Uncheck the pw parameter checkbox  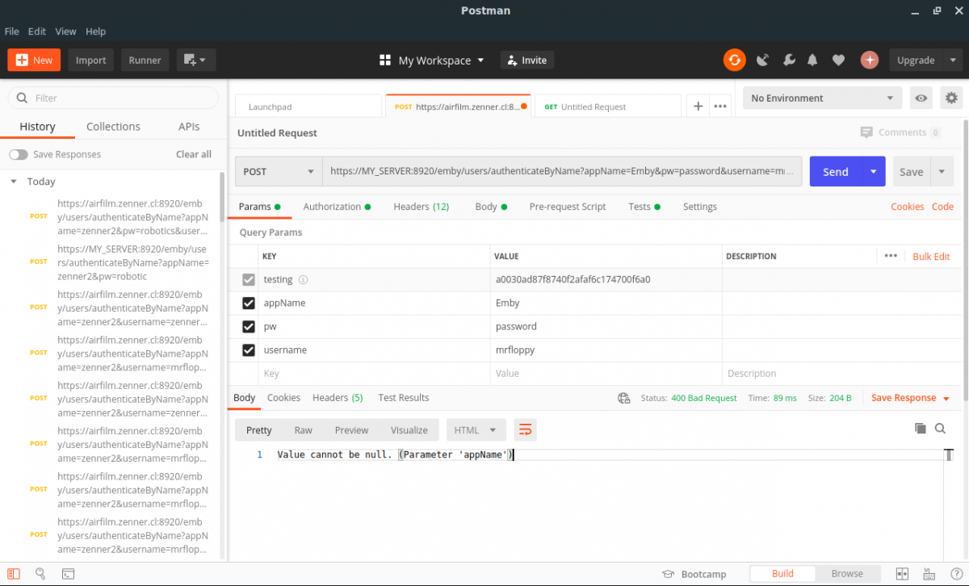pyautogui.click(x=249, y=326)
